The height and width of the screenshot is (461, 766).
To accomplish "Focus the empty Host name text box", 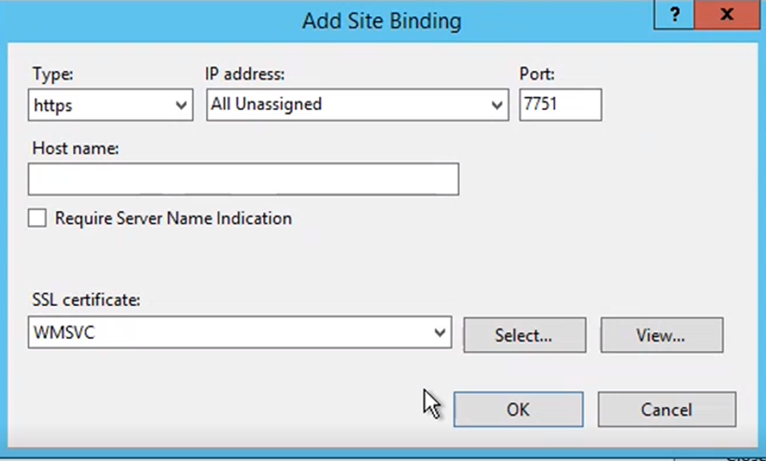I will pyautogui.click(x=244, y=179).
